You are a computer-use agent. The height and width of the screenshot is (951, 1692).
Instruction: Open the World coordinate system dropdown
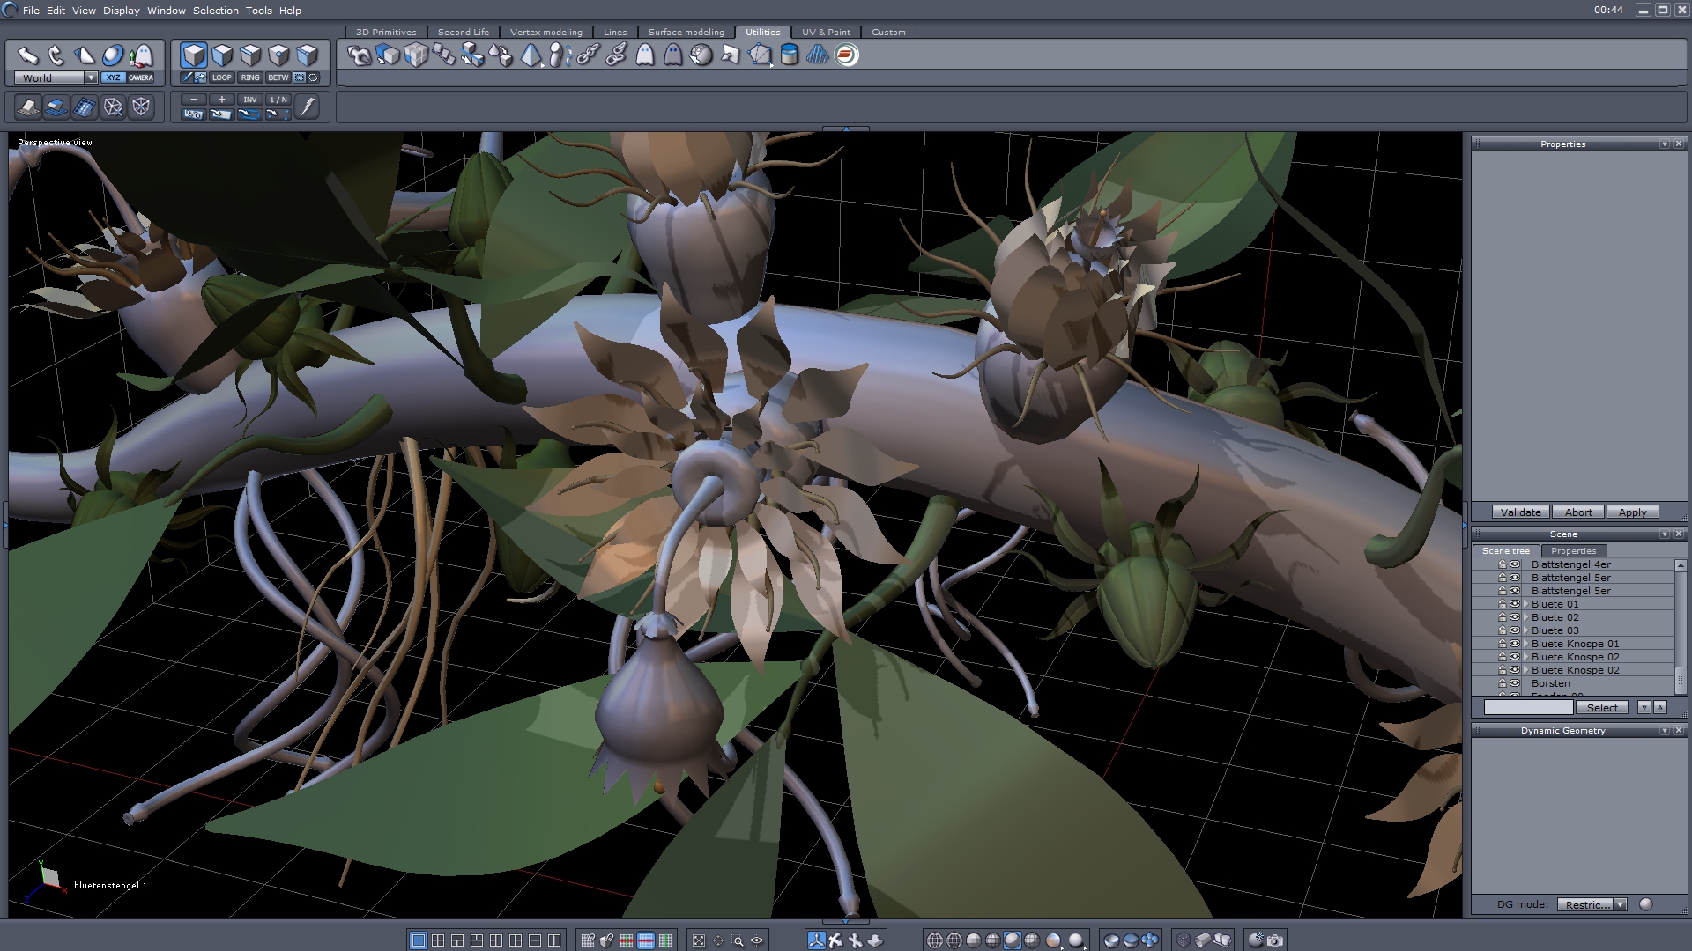pyautogui.click(x=91, y=77)
